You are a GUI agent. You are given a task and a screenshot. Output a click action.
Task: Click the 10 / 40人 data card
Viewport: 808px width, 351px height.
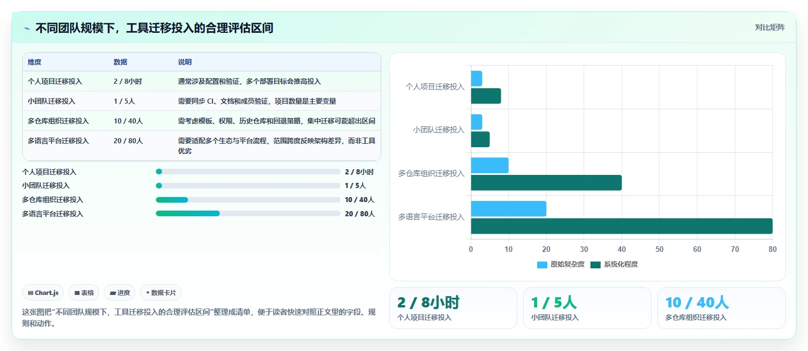click(x=721, y=308)
